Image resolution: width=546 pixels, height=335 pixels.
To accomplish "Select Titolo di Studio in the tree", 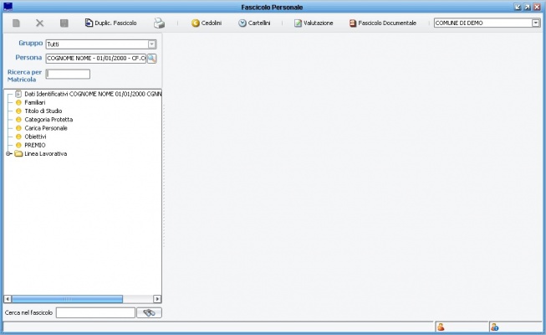I will pyautogui.click(x=43, y=111).
